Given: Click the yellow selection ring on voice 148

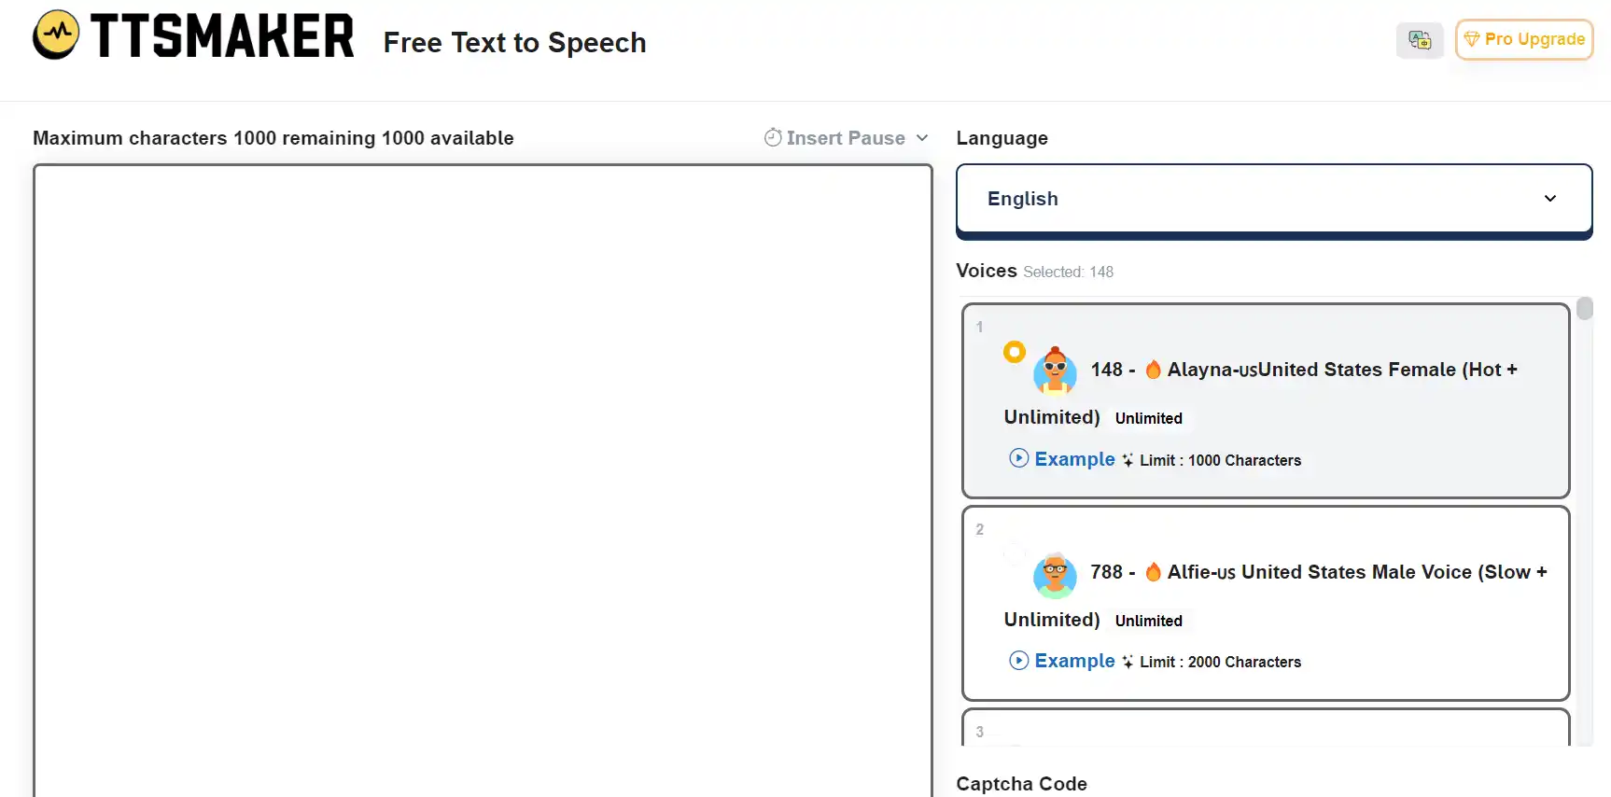Looking at the screenshot, I should [1014, 352].
